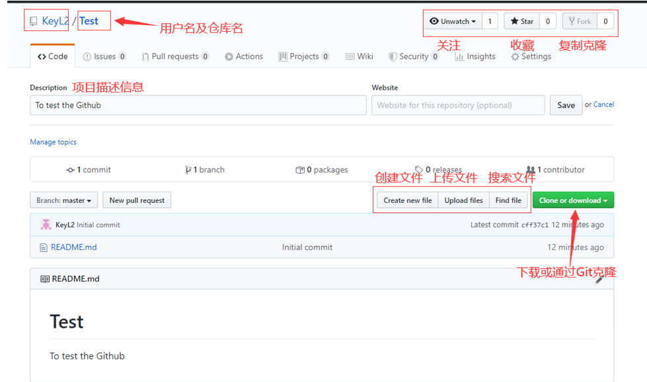Click the KeyL2 avatar in commit row
This screenshot has height=382, width=647.
pyautogui.click(x=46, y=225)
